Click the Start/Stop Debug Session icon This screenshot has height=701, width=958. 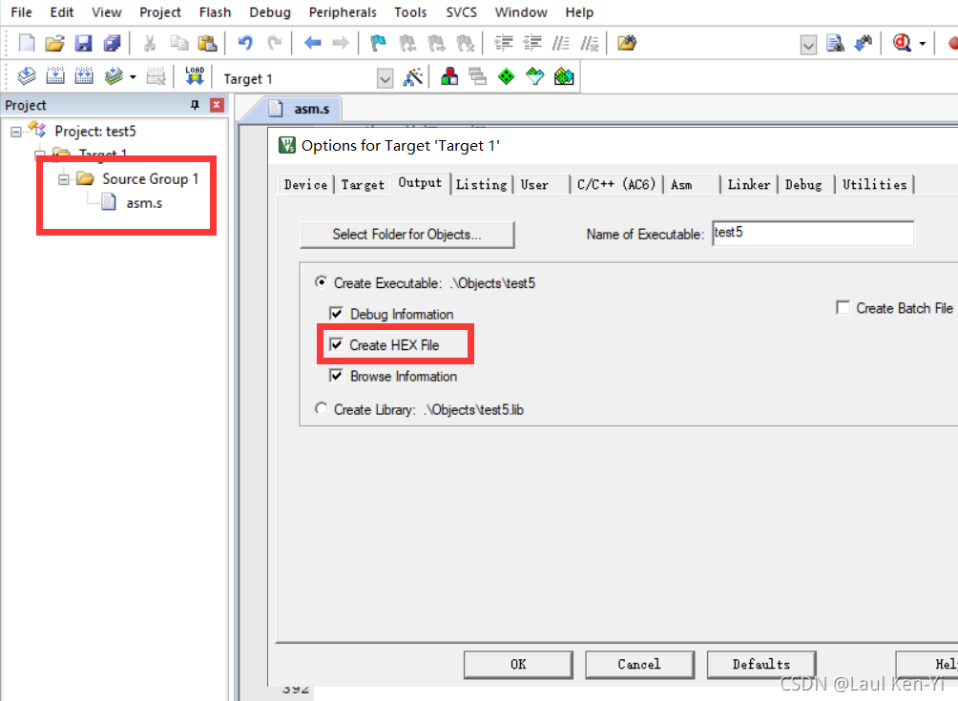point(900,43)
